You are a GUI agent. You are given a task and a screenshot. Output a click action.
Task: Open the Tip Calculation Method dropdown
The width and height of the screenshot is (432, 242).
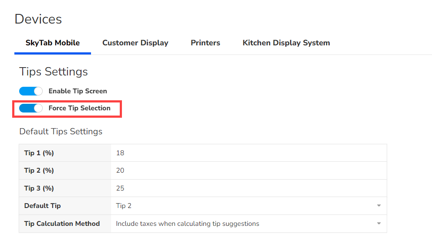248,224
